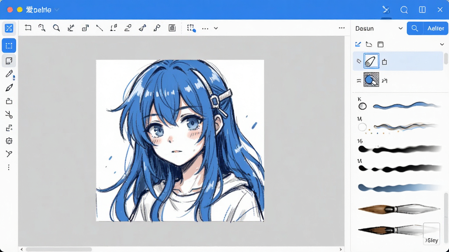This screenshot has width=449, height=252.
Task: Select the radio circle beside the K stroke
Action: (363, 106)
